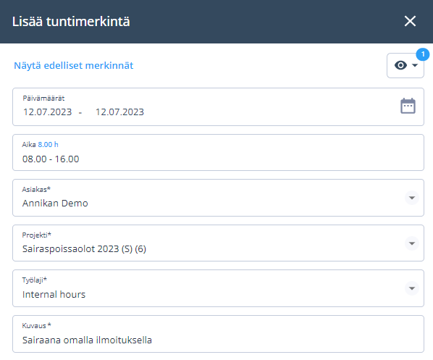Click the Projekti field Sairaspoissaolot 2023
This screenshot has width=433, height=360.
(x=218, y=243)
